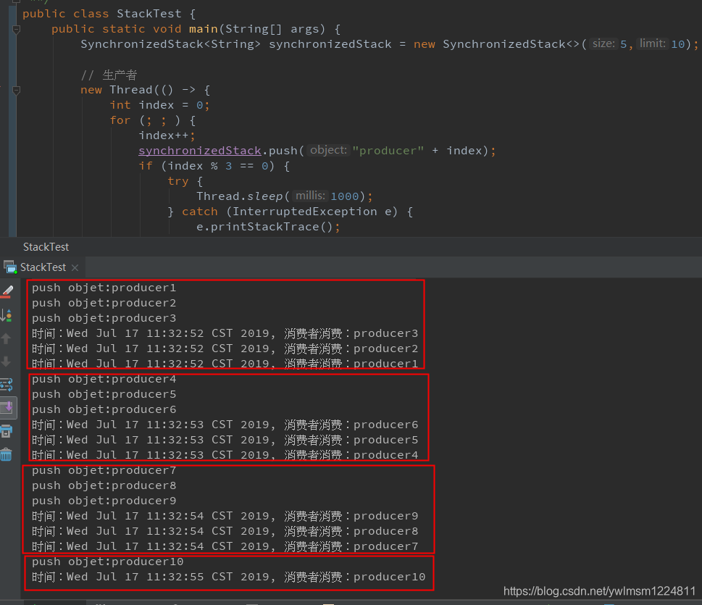Click the catch InterruptedException line
This screenshot has height=605, width=702.
pyautogui.click(x=290, y=212)
